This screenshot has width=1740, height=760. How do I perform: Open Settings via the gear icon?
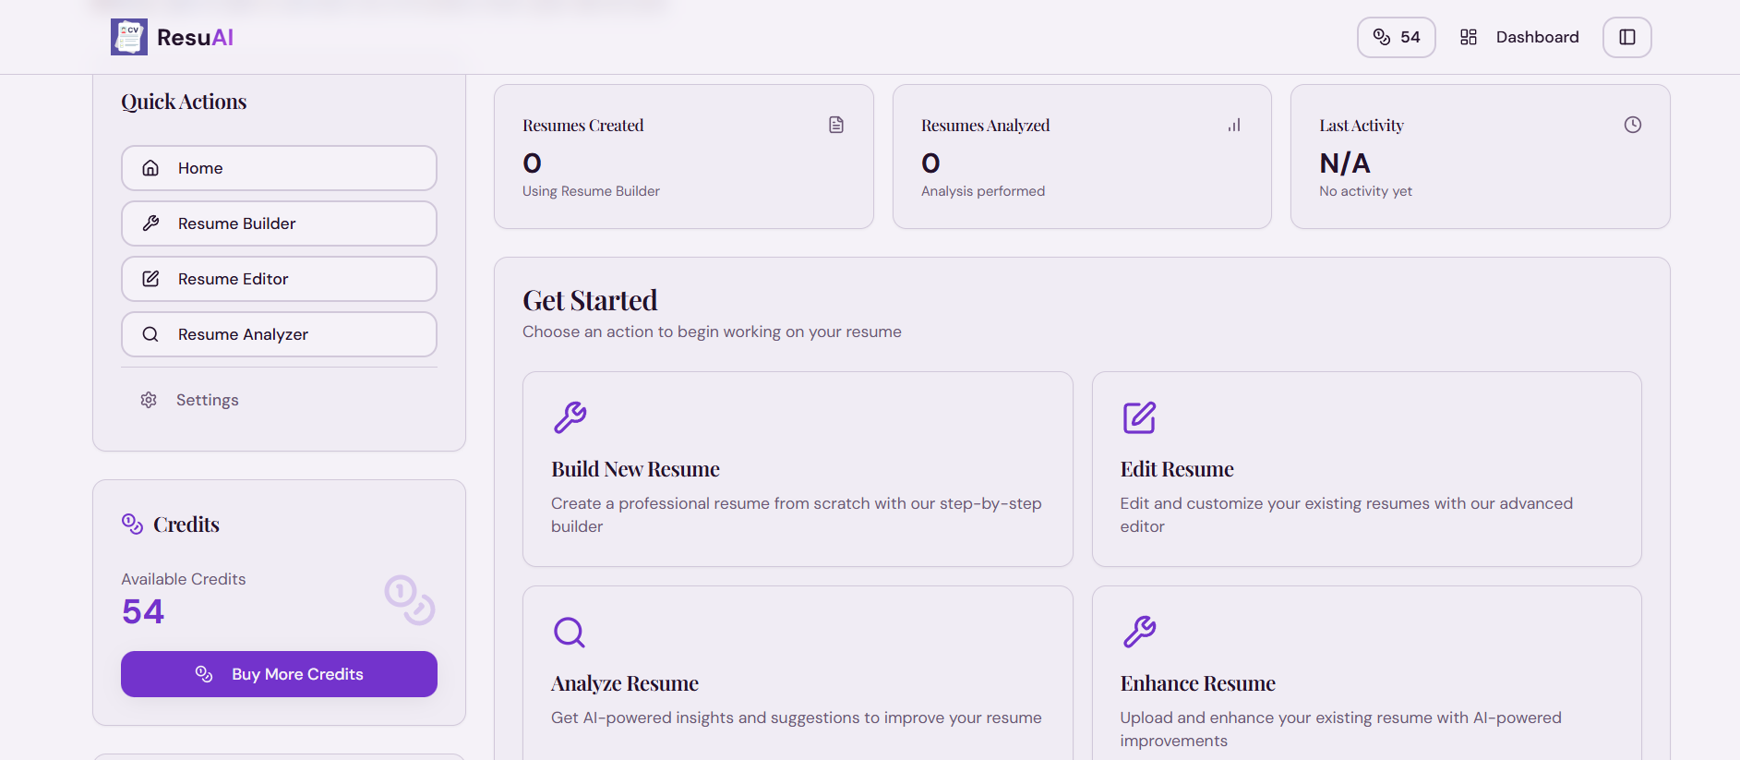149,399
